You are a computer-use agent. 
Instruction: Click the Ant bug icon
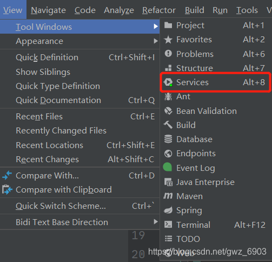click(x=168, y=97)
